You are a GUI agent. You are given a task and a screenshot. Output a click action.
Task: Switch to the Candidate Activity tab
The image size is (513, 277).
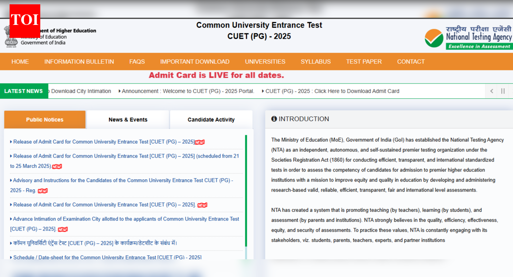211,120
